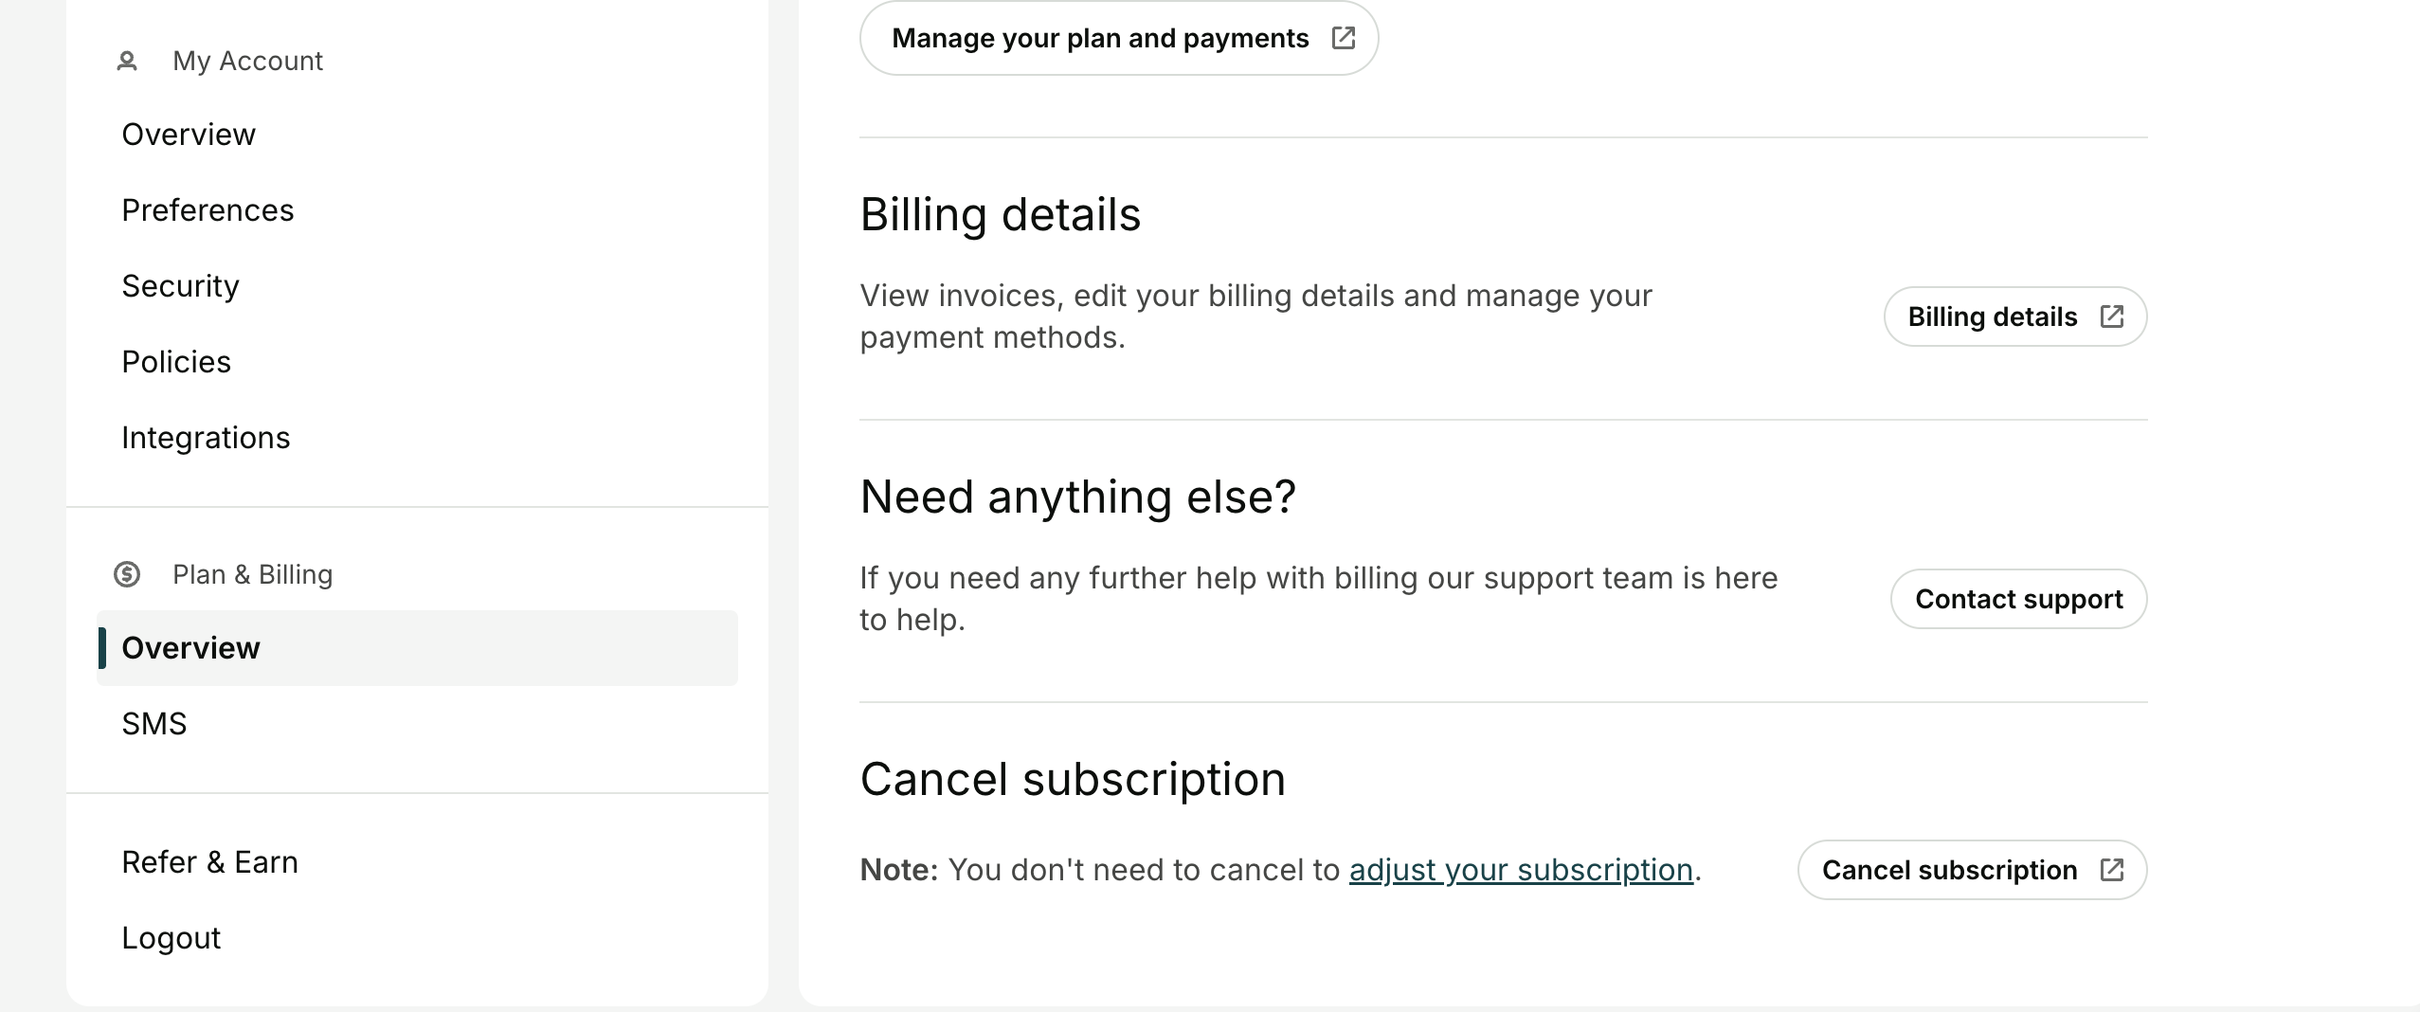Image resolution: width=2420 pixels, height=1012 pixels.
Task: Click external-link icon in Billing details button
Action: coord(2112,316)
